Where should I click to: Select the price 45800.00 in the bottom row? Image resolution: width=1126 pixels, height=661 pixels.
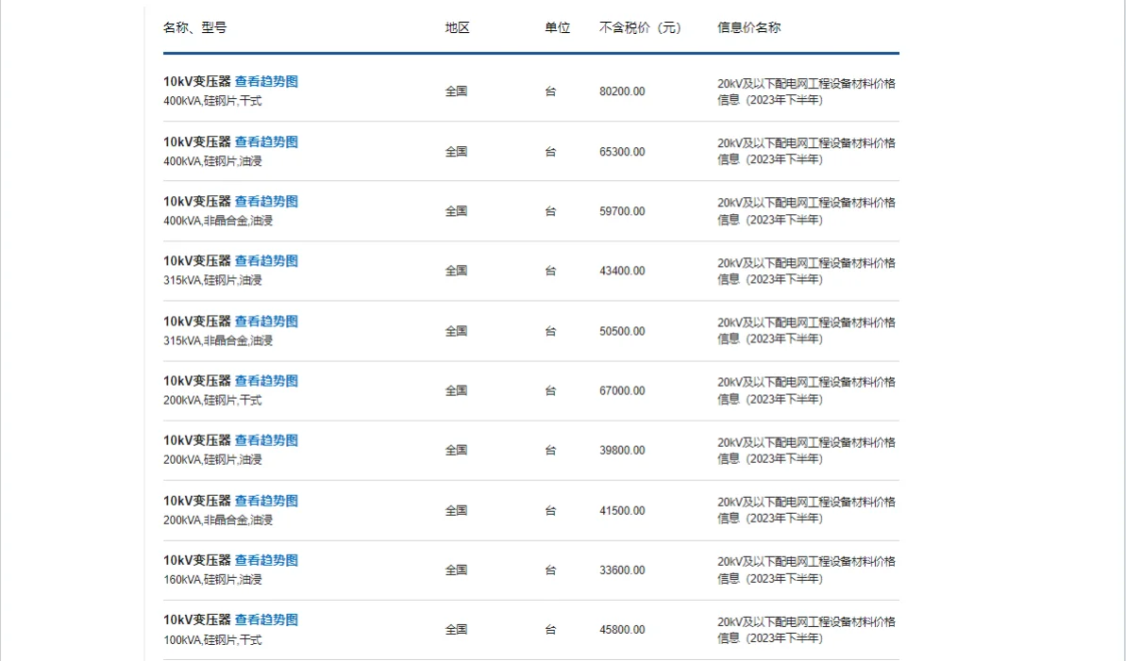621,629
